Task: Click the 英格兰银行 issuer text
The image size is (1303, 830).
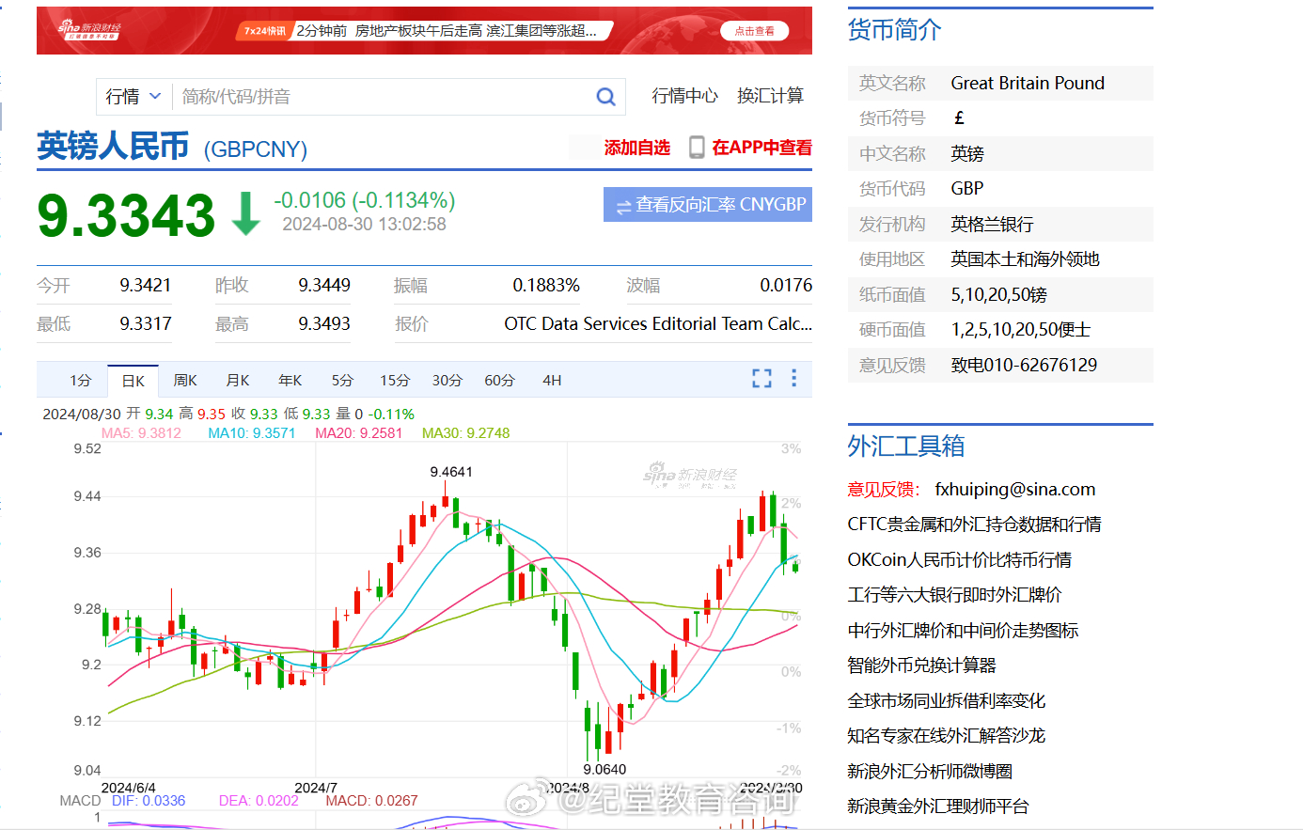Action: point(992,224)
